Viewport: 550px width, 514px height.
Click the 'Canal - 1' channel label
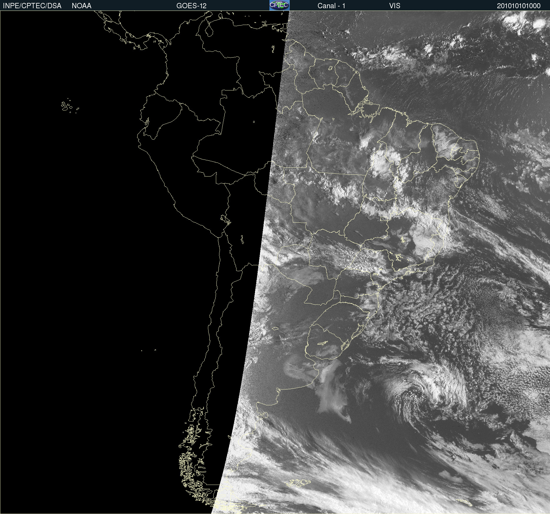point(331,6)
